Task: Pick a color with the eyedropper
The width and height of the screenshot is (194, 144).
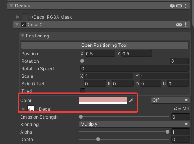Action: pyautogui.click(x=131, y=100)
